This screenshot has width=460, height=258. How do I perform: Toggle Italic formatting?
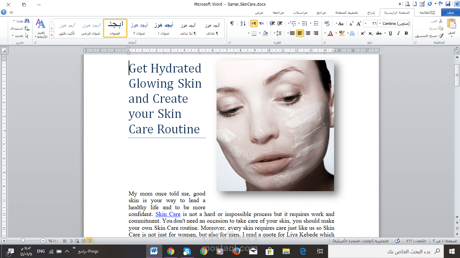coord(398,33)
